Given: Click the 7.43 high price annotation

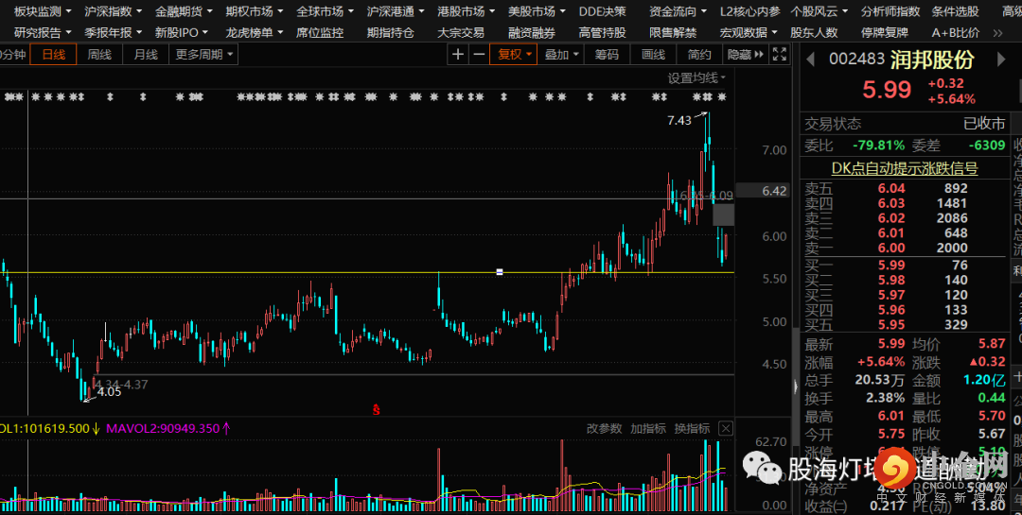Looking at the screenshot, I should click(679, 120).
